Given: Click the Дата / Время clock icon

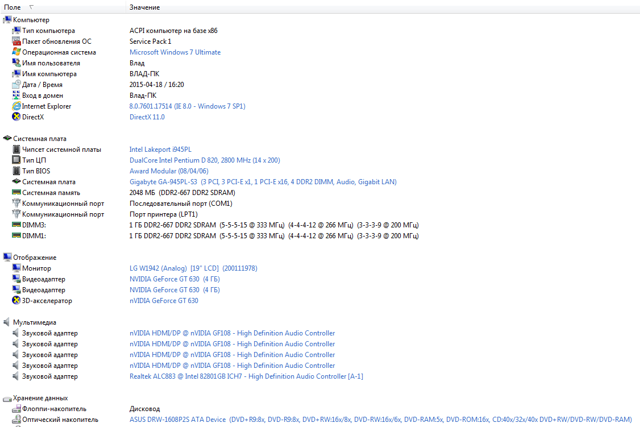Looking at the screenshot, I should [16, 85].
